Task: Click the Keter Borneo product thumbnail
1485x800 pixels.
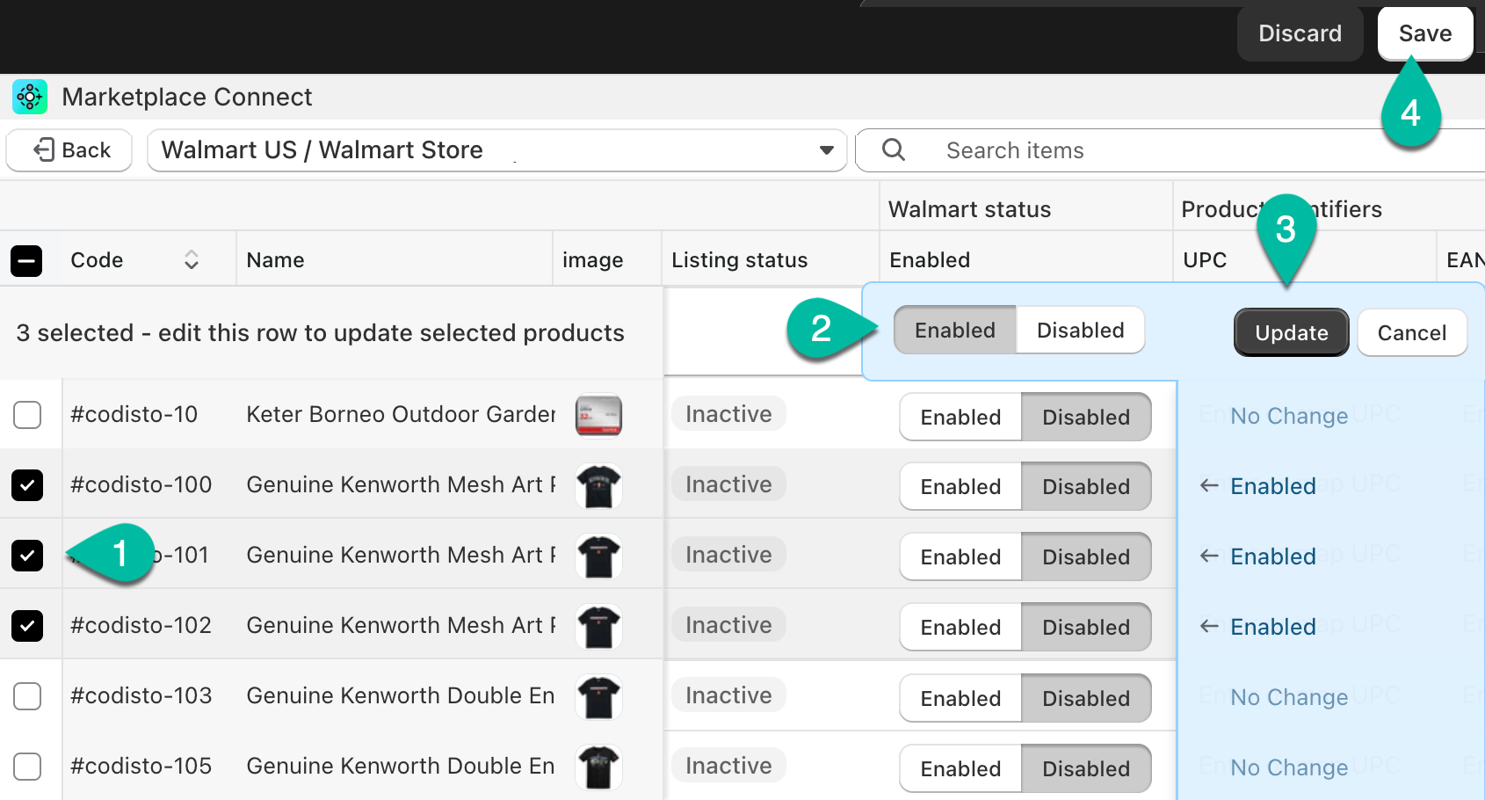Action: click(x=598, y=415)
